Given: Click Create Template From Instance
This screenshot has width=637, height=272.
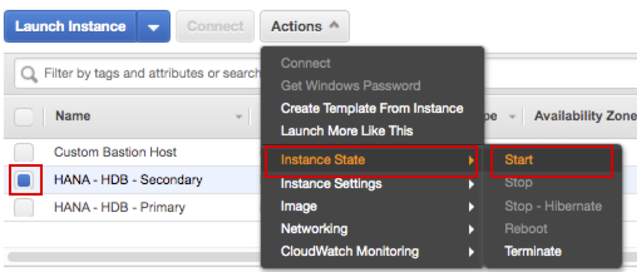Looking at the screenshot, I should pos(371,108).
